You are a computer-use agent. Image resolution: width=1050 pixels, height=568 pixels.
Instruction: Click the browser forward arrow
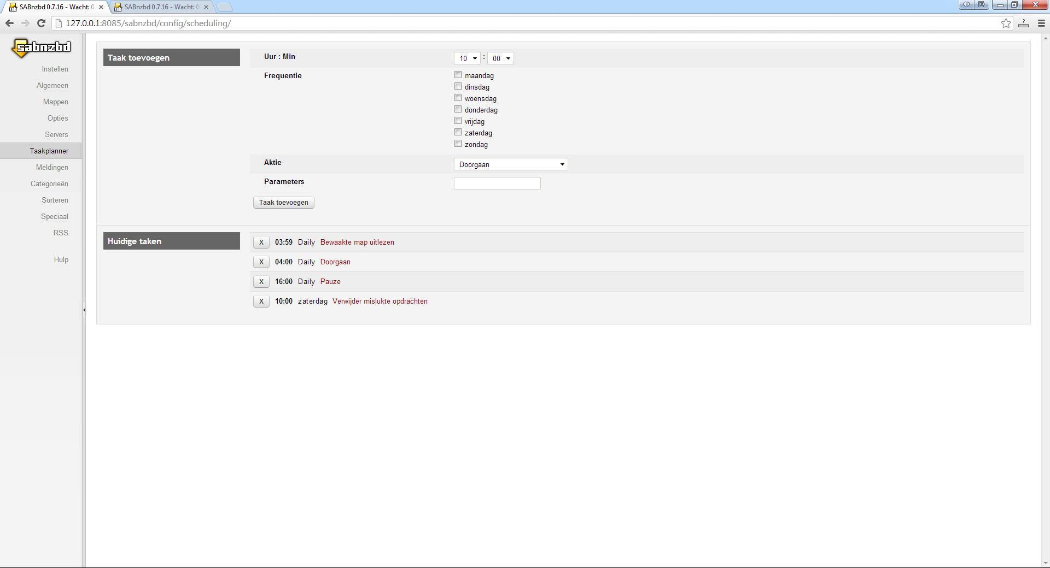coord(25,23)
